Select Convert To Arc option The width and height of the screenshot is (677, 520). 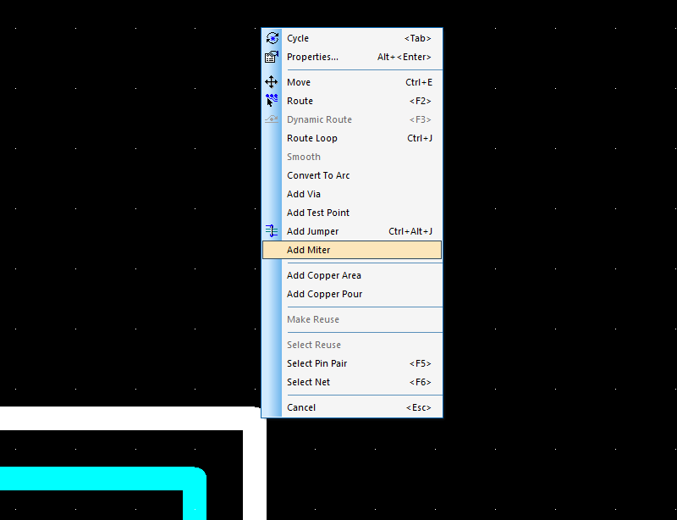(318, 175)
